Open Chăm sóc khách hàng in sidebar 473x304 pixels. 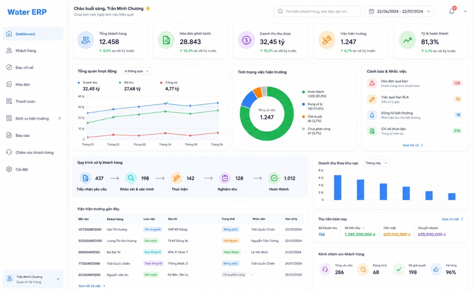pos(33,153)
